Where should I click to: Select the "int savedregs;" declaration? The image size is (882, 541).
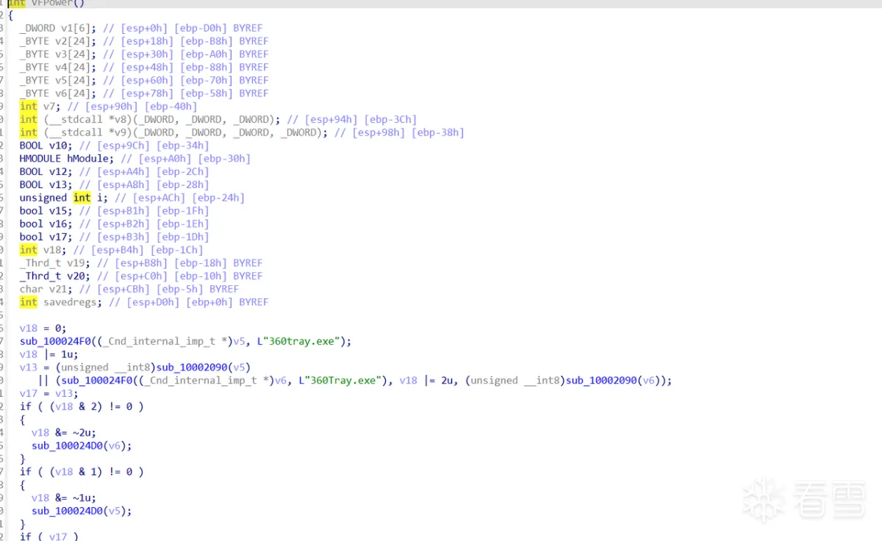[61, 302]
